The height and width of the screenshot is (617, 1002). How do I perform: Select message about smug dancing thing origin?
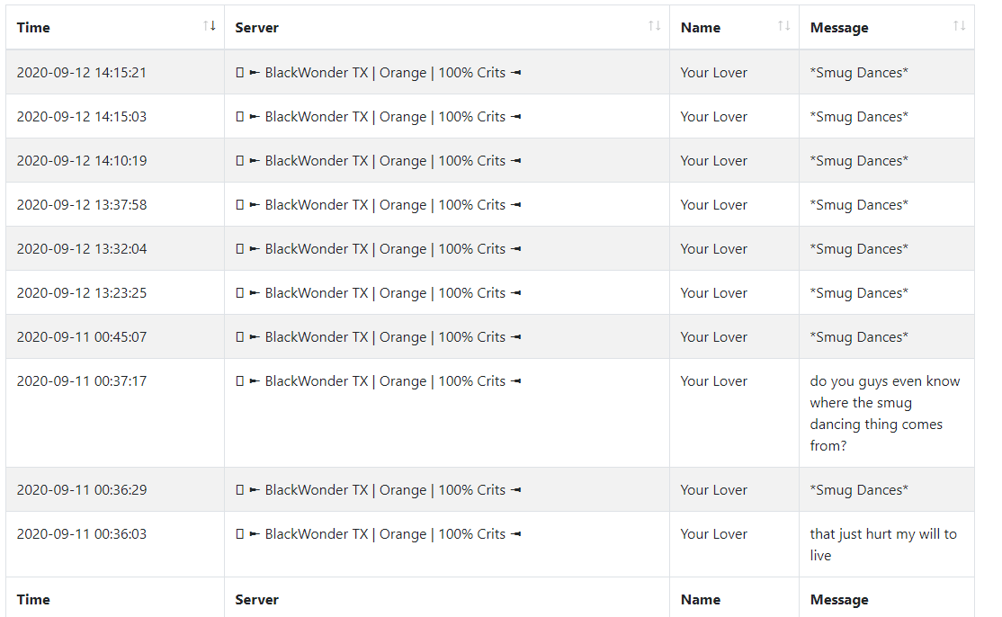coord(885,413)
